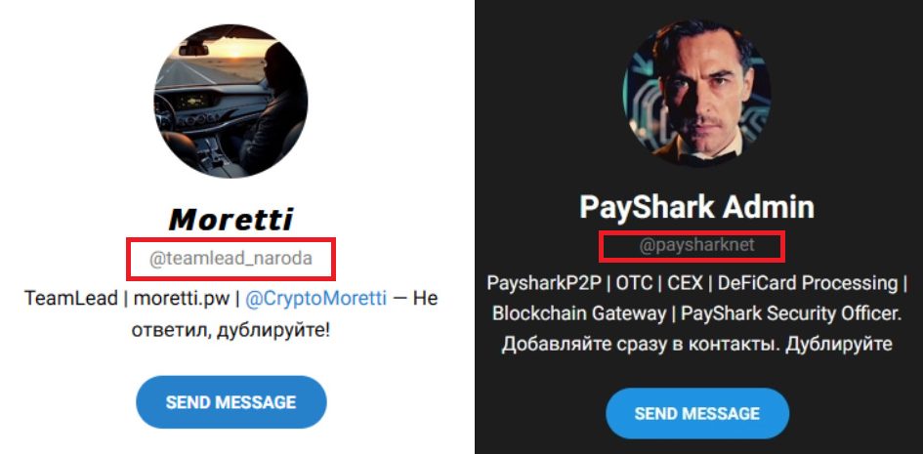Image resolution: width=923 pixels, height=454 pixels.
Task: Click the Blockchain Gateway text
Action: click(x=577, y=314)
